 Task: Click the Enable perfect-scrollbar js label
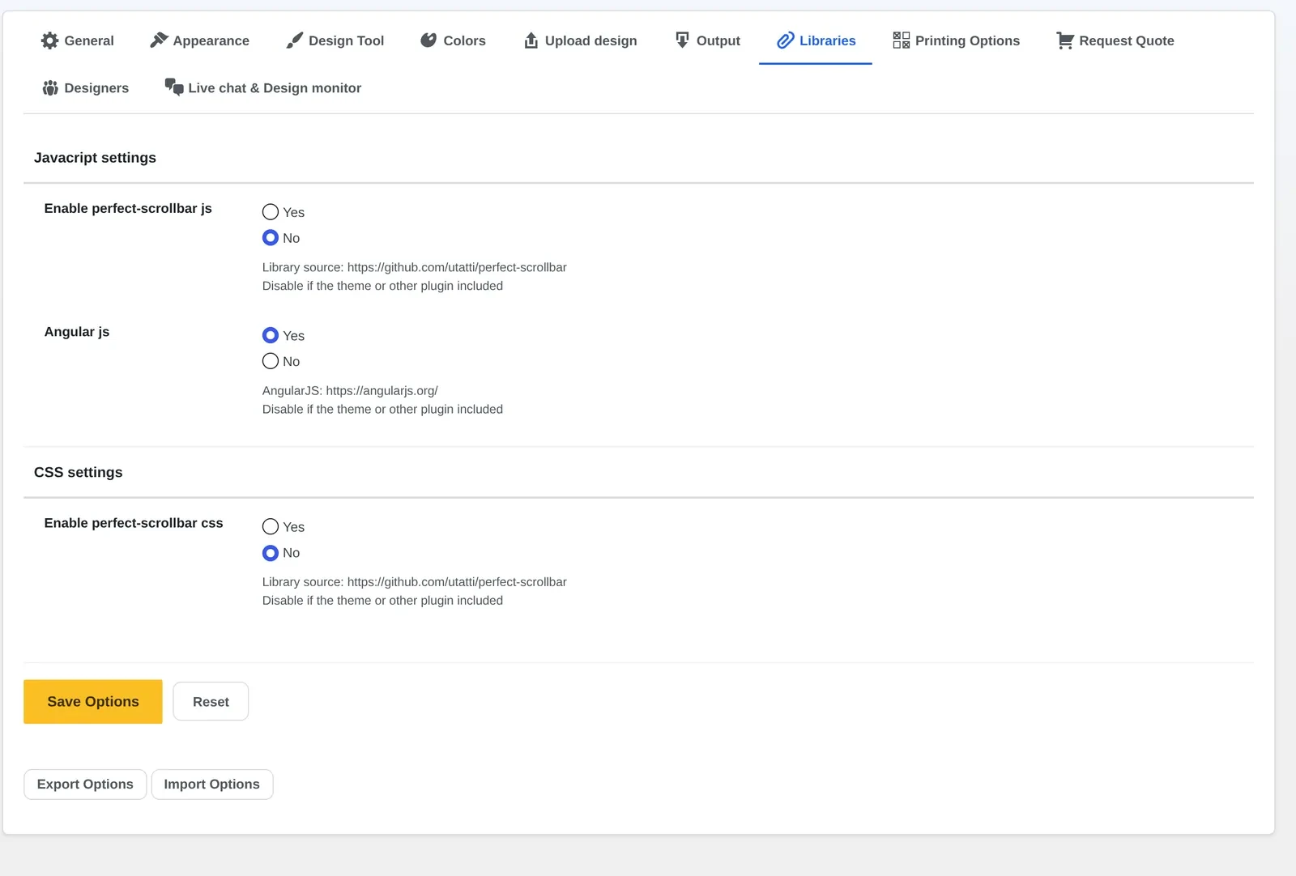pyautogui.click(x=128, y=209)
